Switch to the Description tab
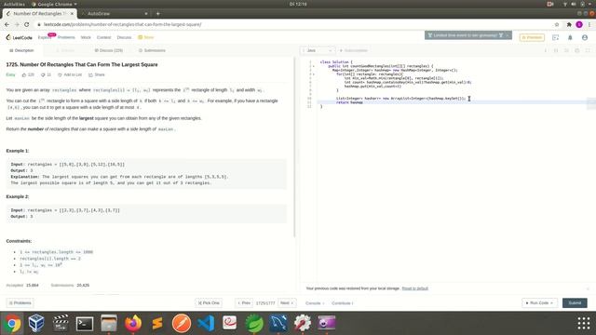596x335 pixels. click(21, 50)
